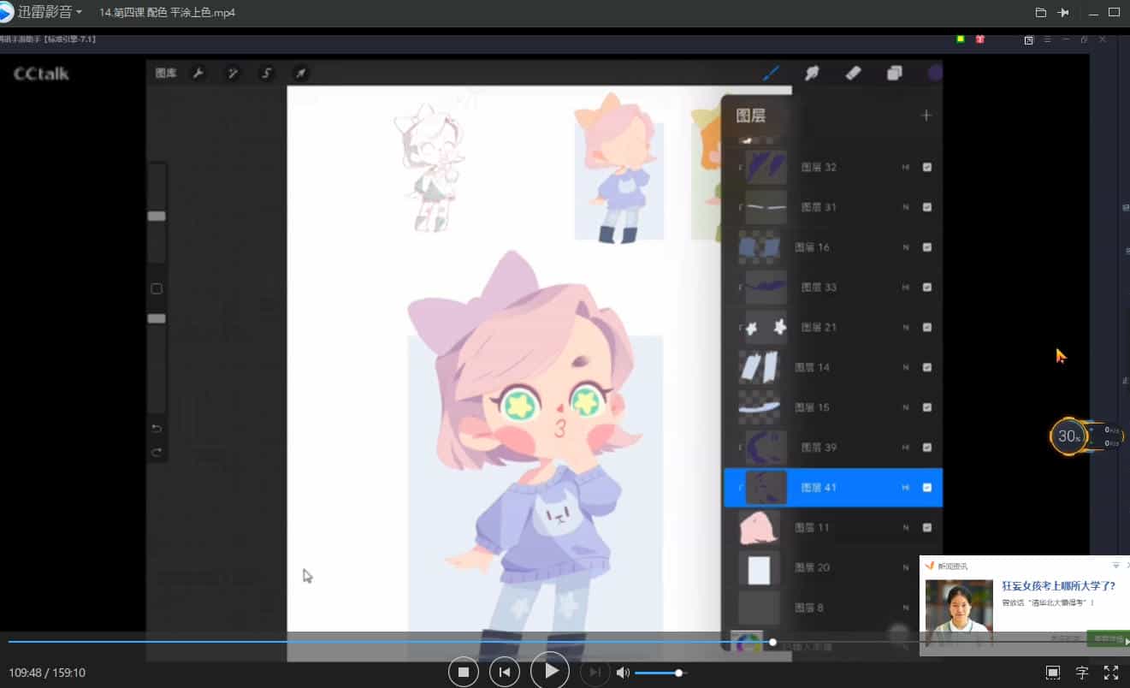Toggle visibility of 图层 32
Viewport: 1130px width, 688px height.
927,167
